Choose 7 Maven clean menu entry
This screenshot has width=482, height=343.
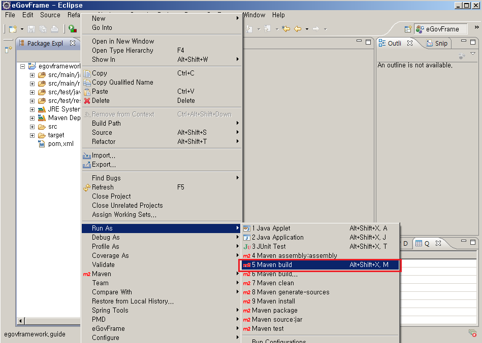(275, 283)
